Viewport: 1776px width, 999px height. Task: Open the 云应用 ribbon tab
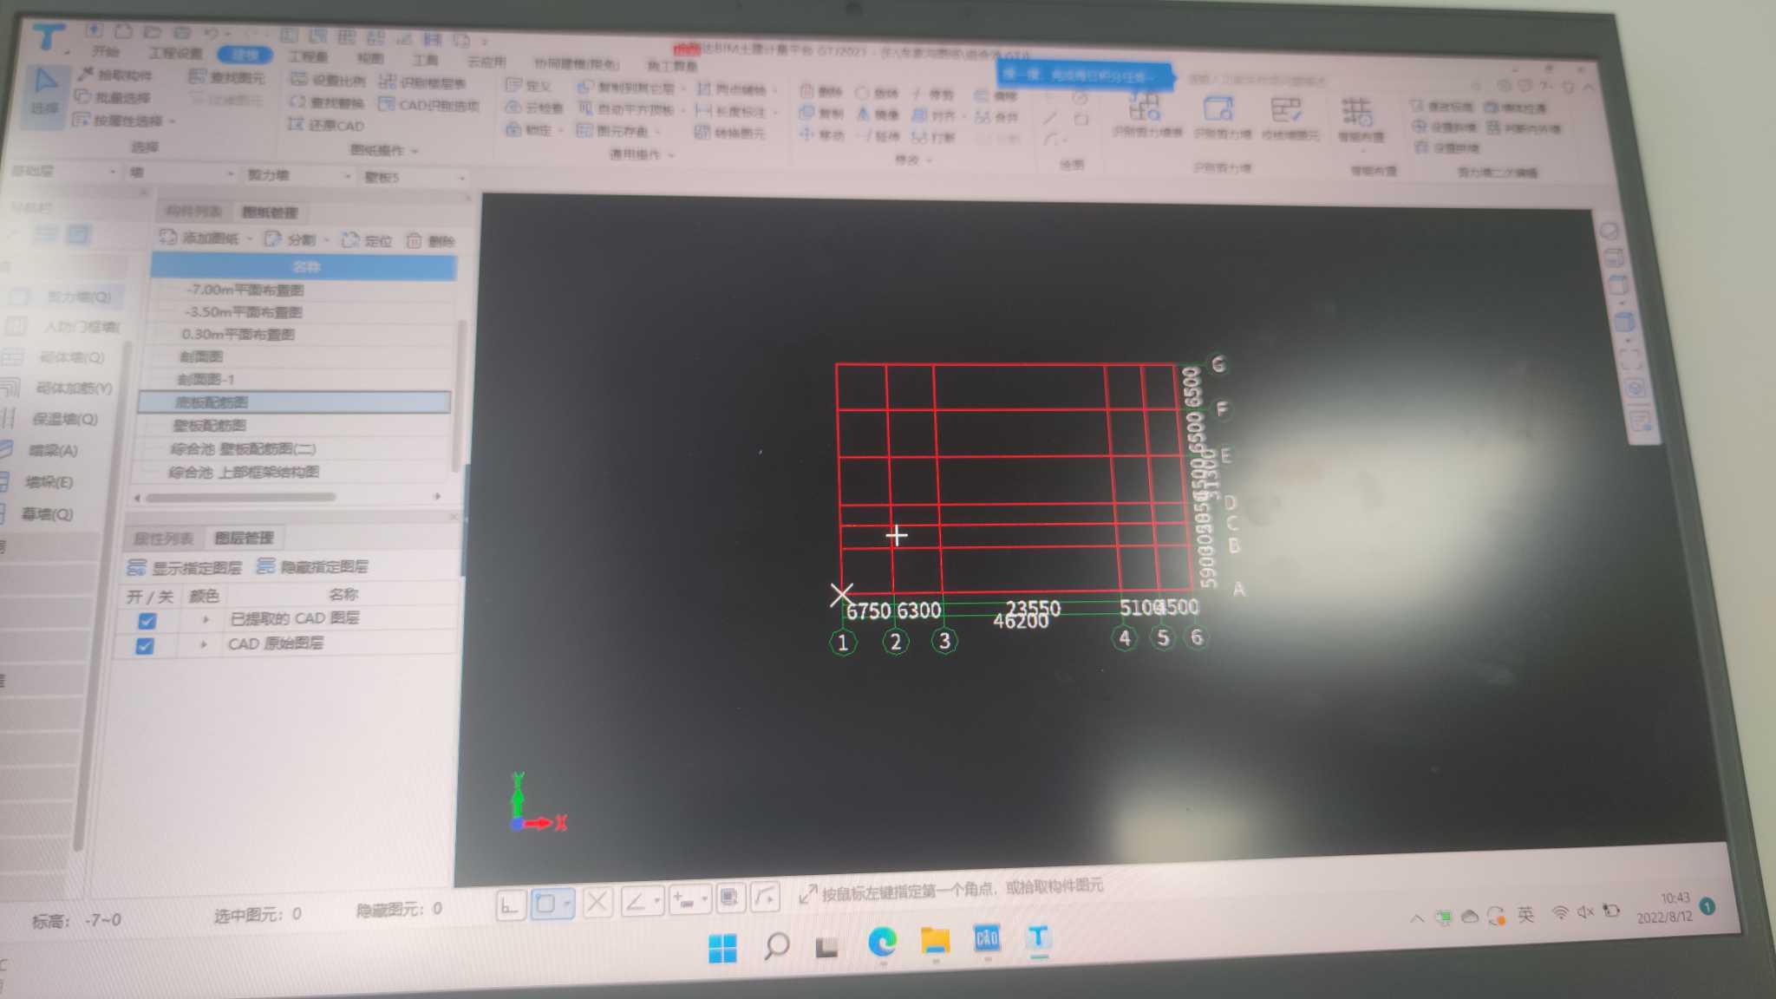486,62
